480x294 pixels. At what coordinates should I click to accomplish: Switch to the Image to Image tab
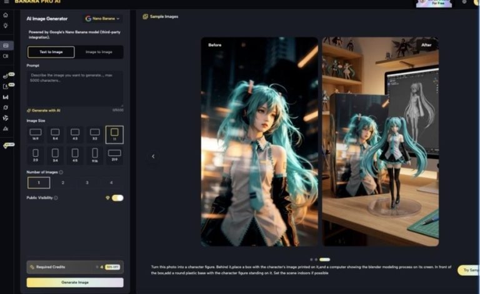coord(99,52)
